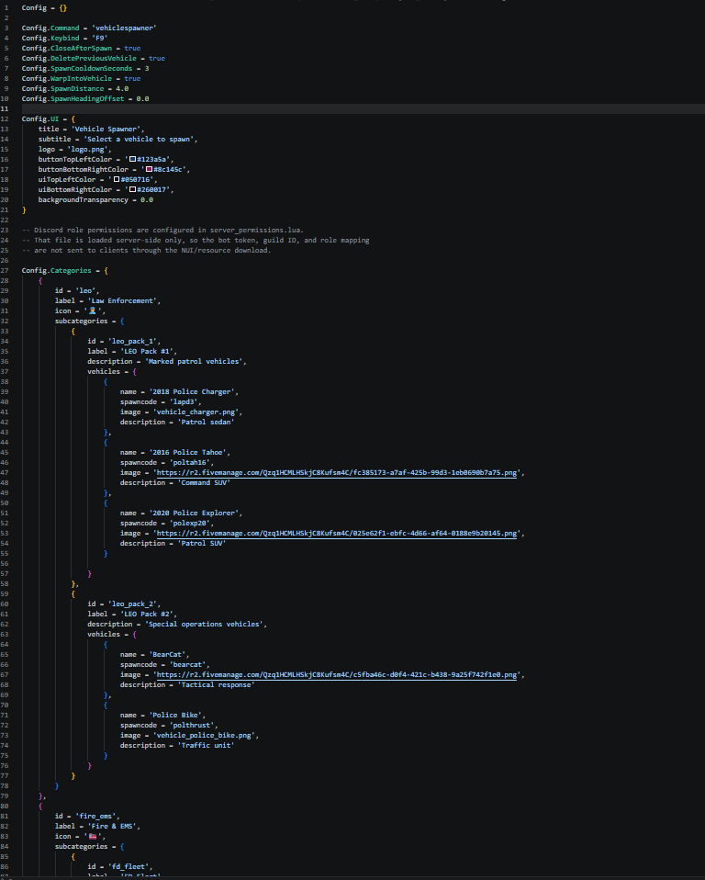This screenshot has height=880, width=705.
Task: Click 'lapd3' spawncode string
Action: click(x=184, y=401)
